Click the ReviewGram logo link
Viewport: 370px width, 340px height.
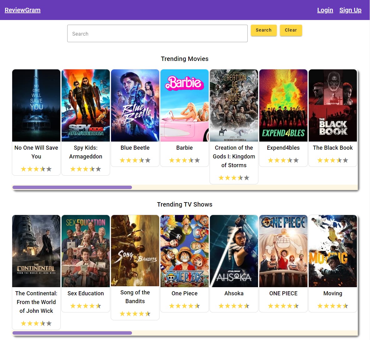pyautogui.click(x=23, y=10)
